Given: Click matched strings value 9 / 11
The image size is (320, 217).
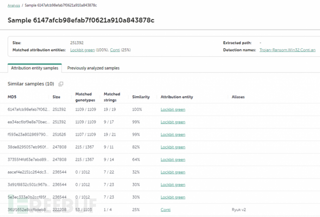Looking at the screenshot, I should (x=109, y=147).
